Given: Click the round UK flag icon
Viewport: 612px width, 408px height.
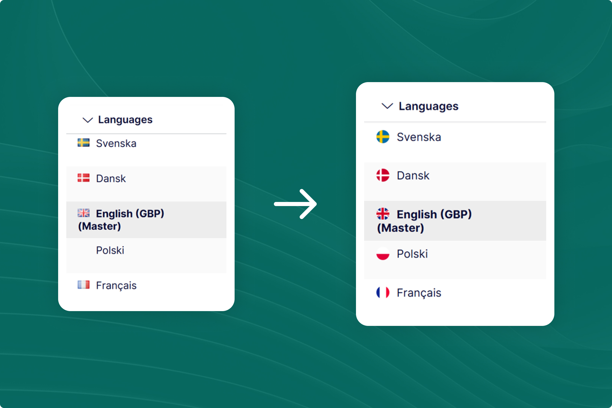Looking at the screenshot, I should [383, 214].
